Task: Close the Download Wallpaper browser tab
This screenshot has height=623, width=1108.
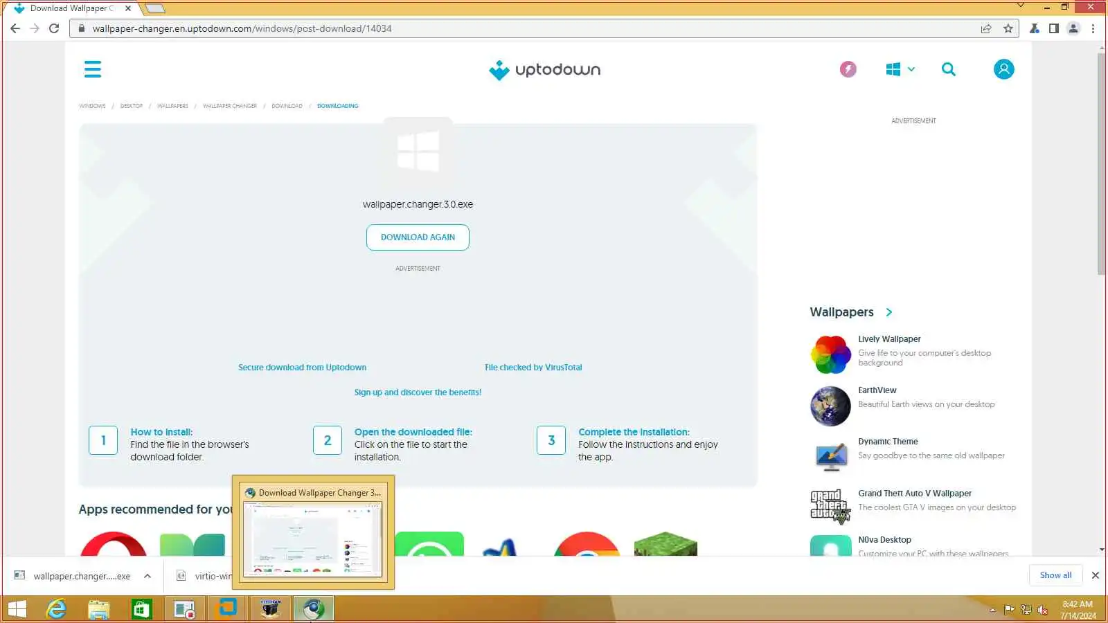Action: [x=128, y=8]
